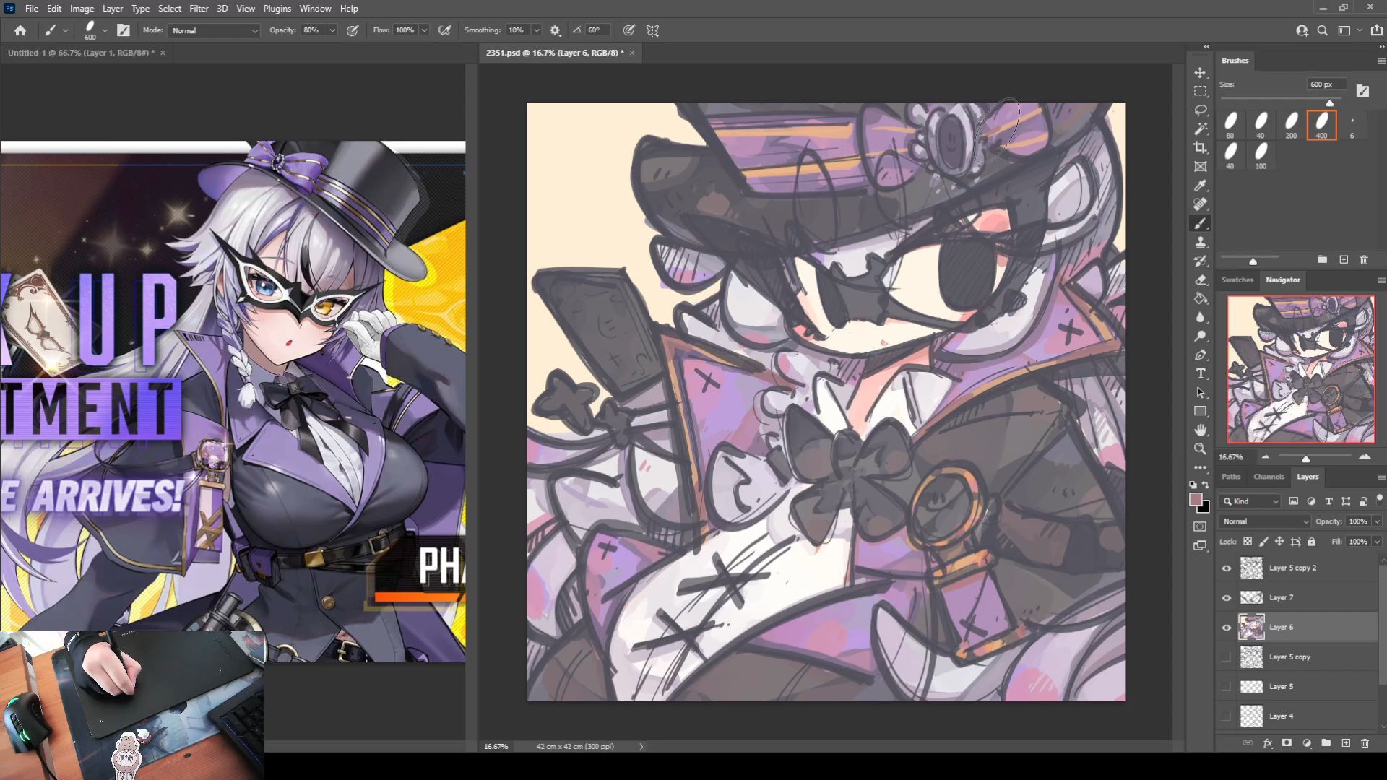Viewport: 1387px width, 780px height.
Task: Open the layer Kind filter dropdown
Action: click(x=1250, y=501)
